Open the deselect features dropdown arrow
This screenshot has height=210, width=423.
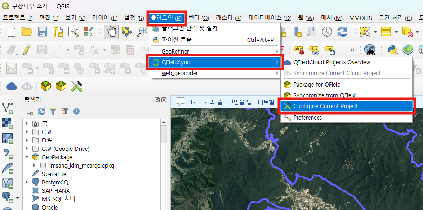coord(417,32)
